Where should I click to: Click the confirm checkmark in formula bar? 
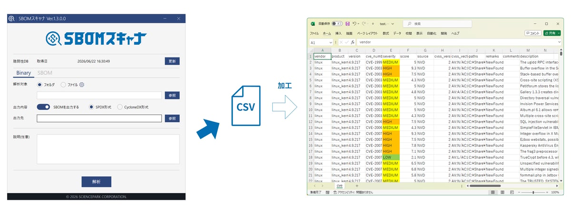click(346, 42)
